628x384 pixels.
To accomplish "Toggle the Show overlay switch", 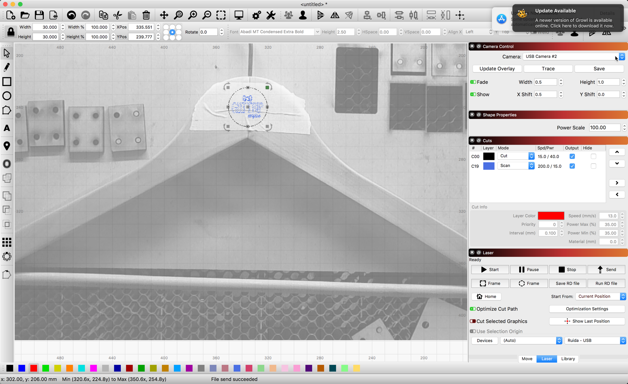I will [473, 94].
